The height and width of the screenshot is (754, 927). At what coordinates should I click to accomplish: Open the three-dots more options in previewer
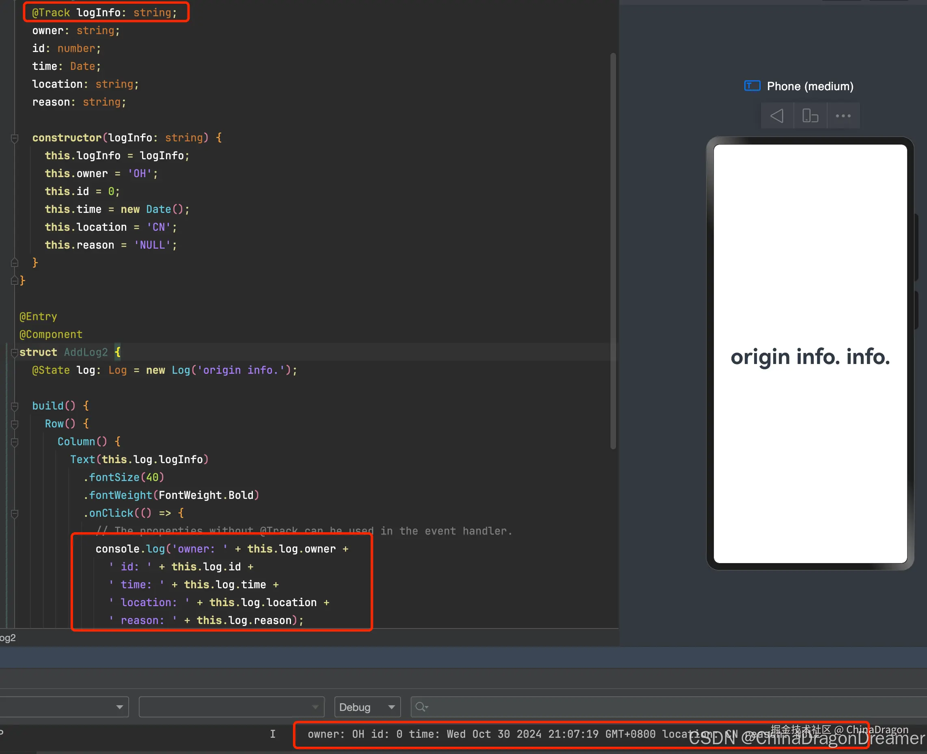843,116
